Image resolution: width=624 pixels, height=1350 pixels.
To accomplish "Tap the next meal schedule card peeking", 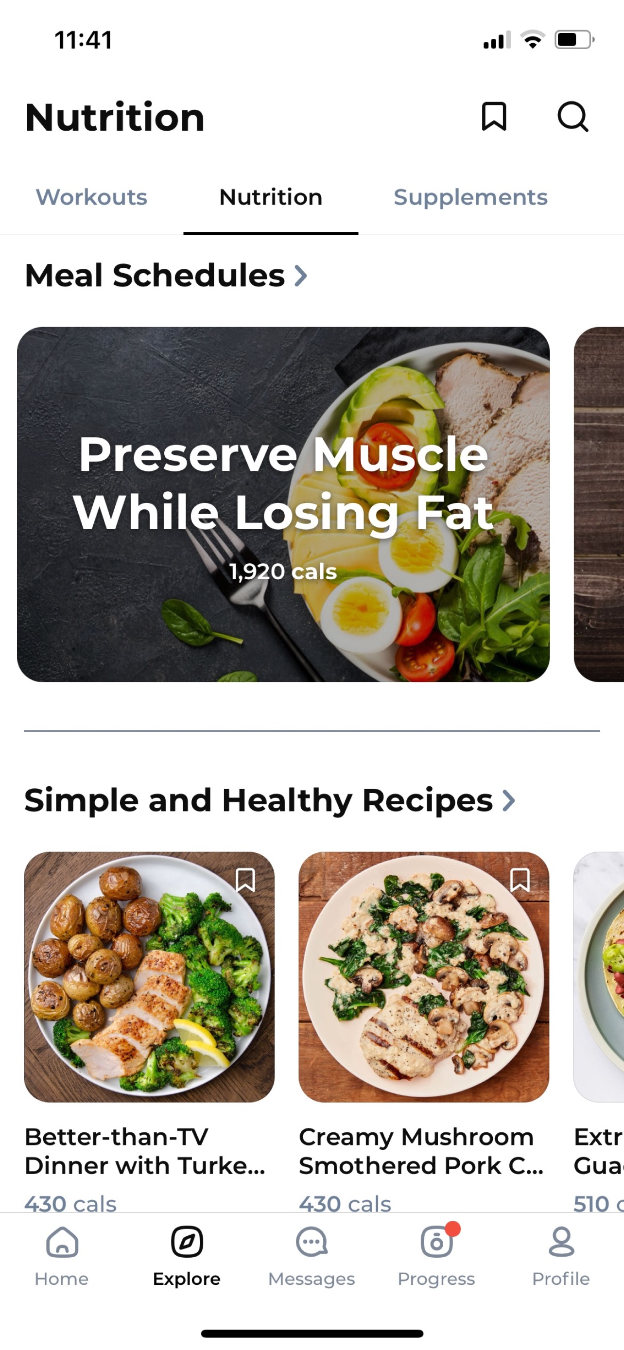I will [x=599, y=504].
